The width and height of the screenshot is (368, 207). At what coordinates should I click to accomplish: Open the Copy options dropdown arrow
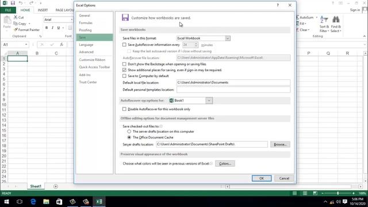(29, 24)
